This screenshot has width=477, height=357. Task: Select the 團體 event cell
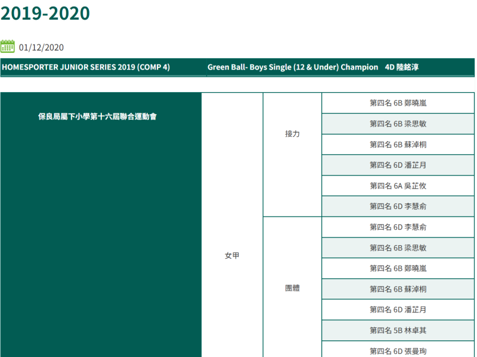[292, 288]
